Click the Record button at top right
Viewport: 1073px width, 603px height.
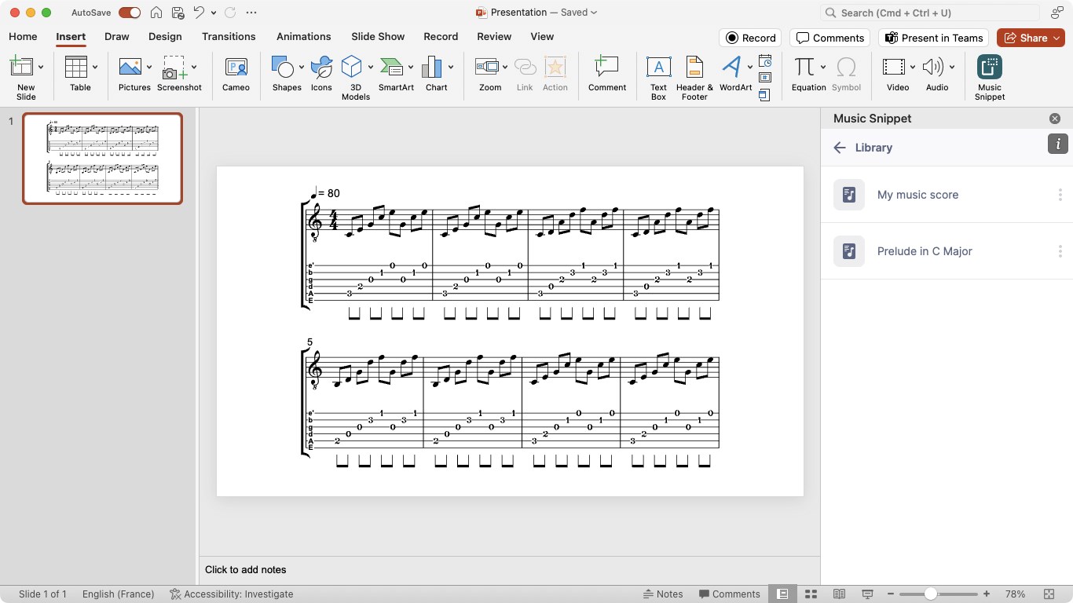click(x=751, y=38)
